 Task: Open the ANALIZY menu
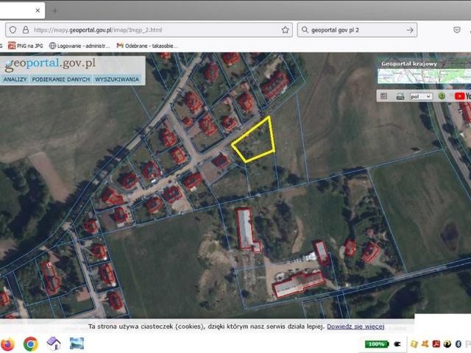[x=15, y=79]
